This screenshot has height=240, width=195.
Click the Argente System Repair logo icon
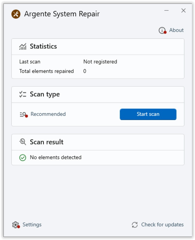click(x=16, y=14)
